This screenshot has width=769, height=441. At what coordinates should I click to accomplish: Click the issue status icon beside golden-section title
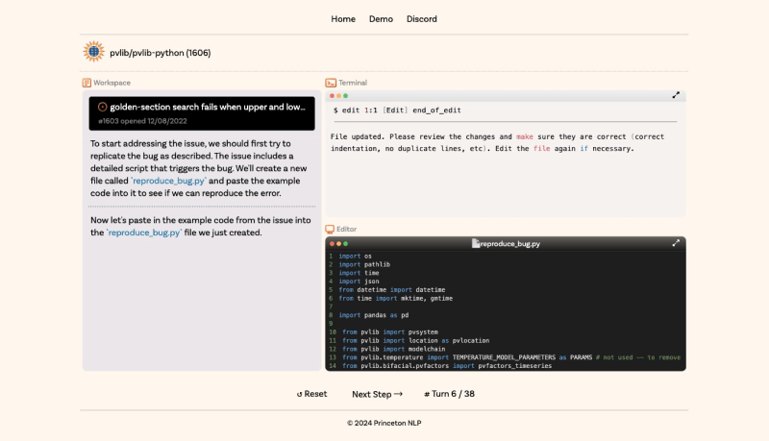(x=102, y=107)
